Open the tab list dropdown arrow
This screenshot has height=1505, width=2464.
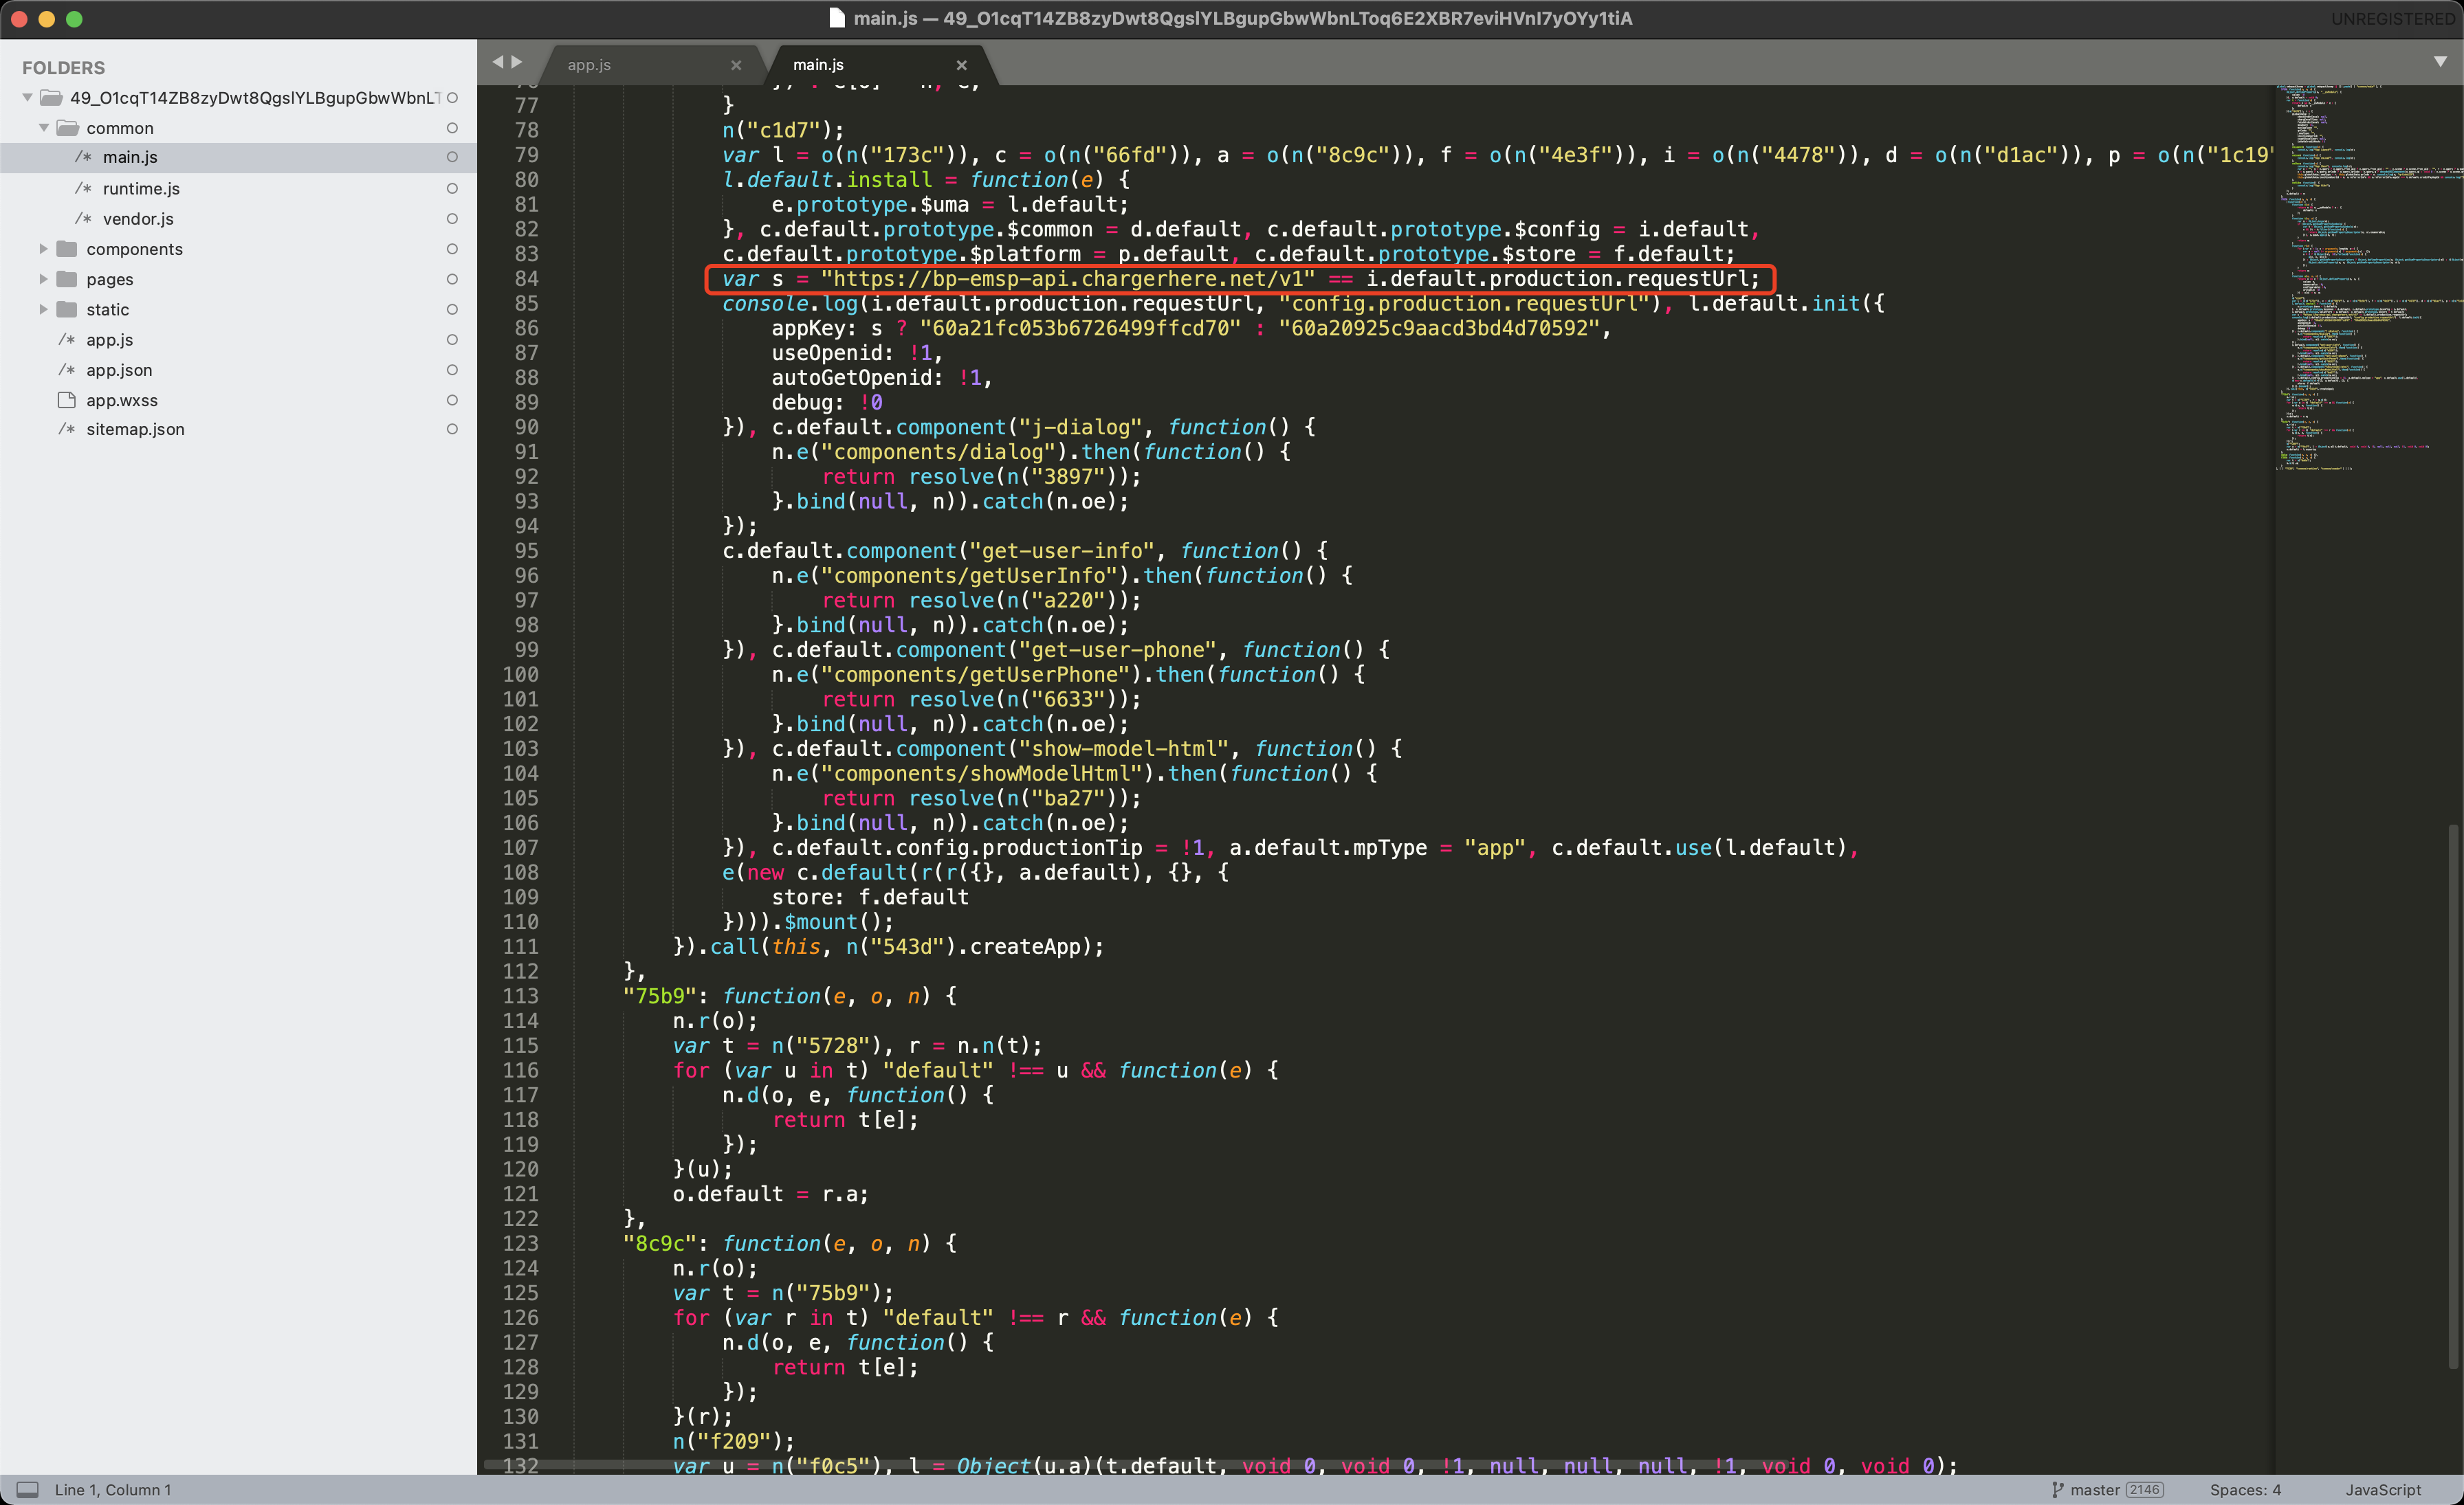tap(2440, 62)
